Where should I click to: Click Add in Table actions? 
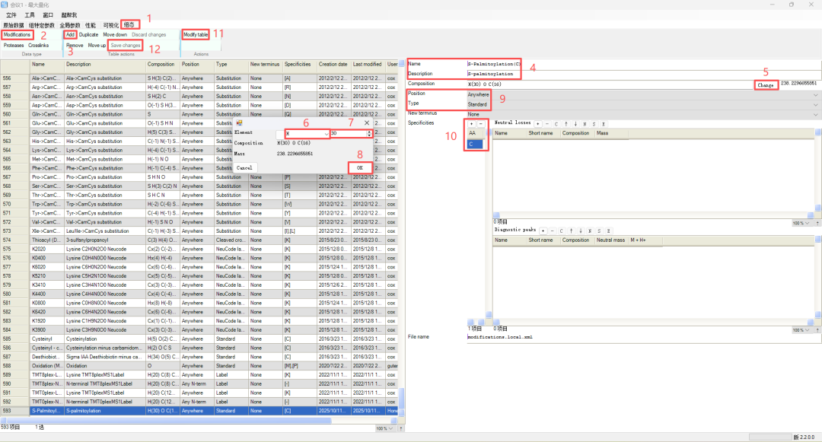coord(70,34)
